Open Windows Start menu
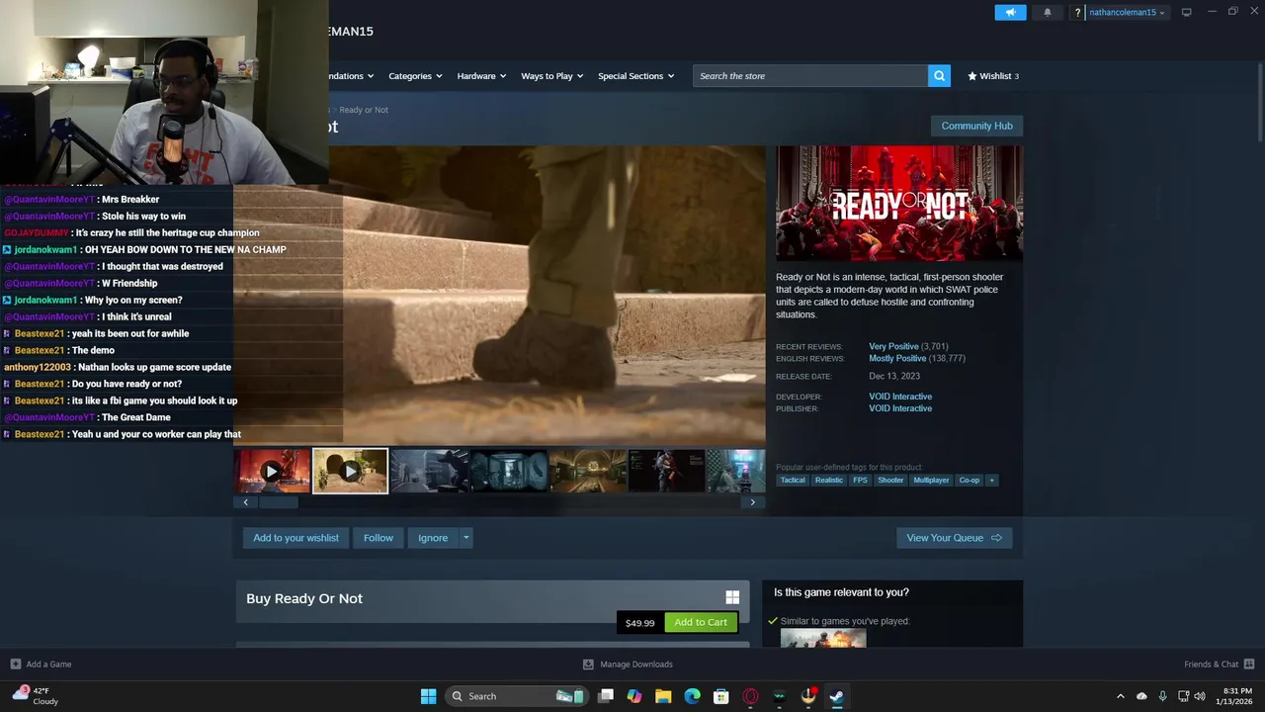The height and width of the screenshot is (712, 1265). pos(428,696)
